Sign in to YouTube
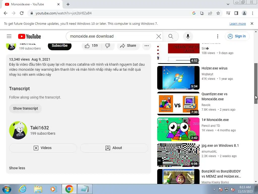Screen dimensions: 258x194 pyautogui.click(x=237, y=36)
